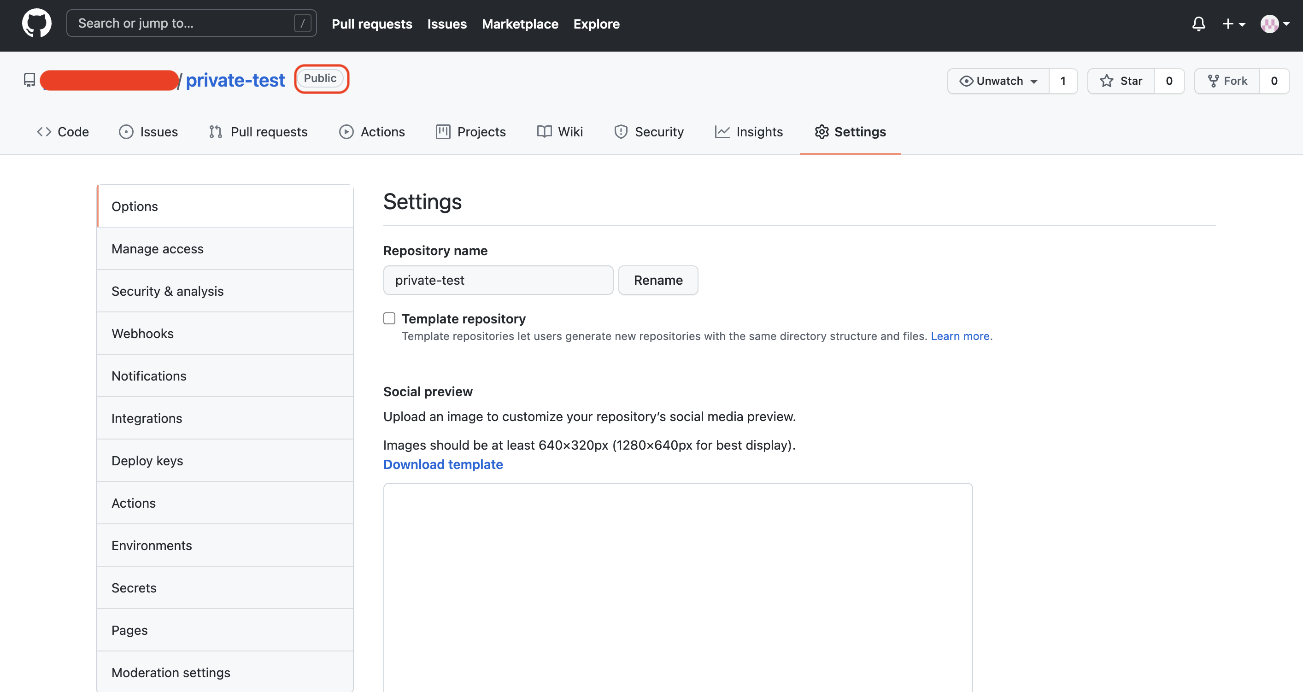This screenshot has width=1303, height=692.
Task: Open the Projects board icon
Action: [x=443, y=131]
